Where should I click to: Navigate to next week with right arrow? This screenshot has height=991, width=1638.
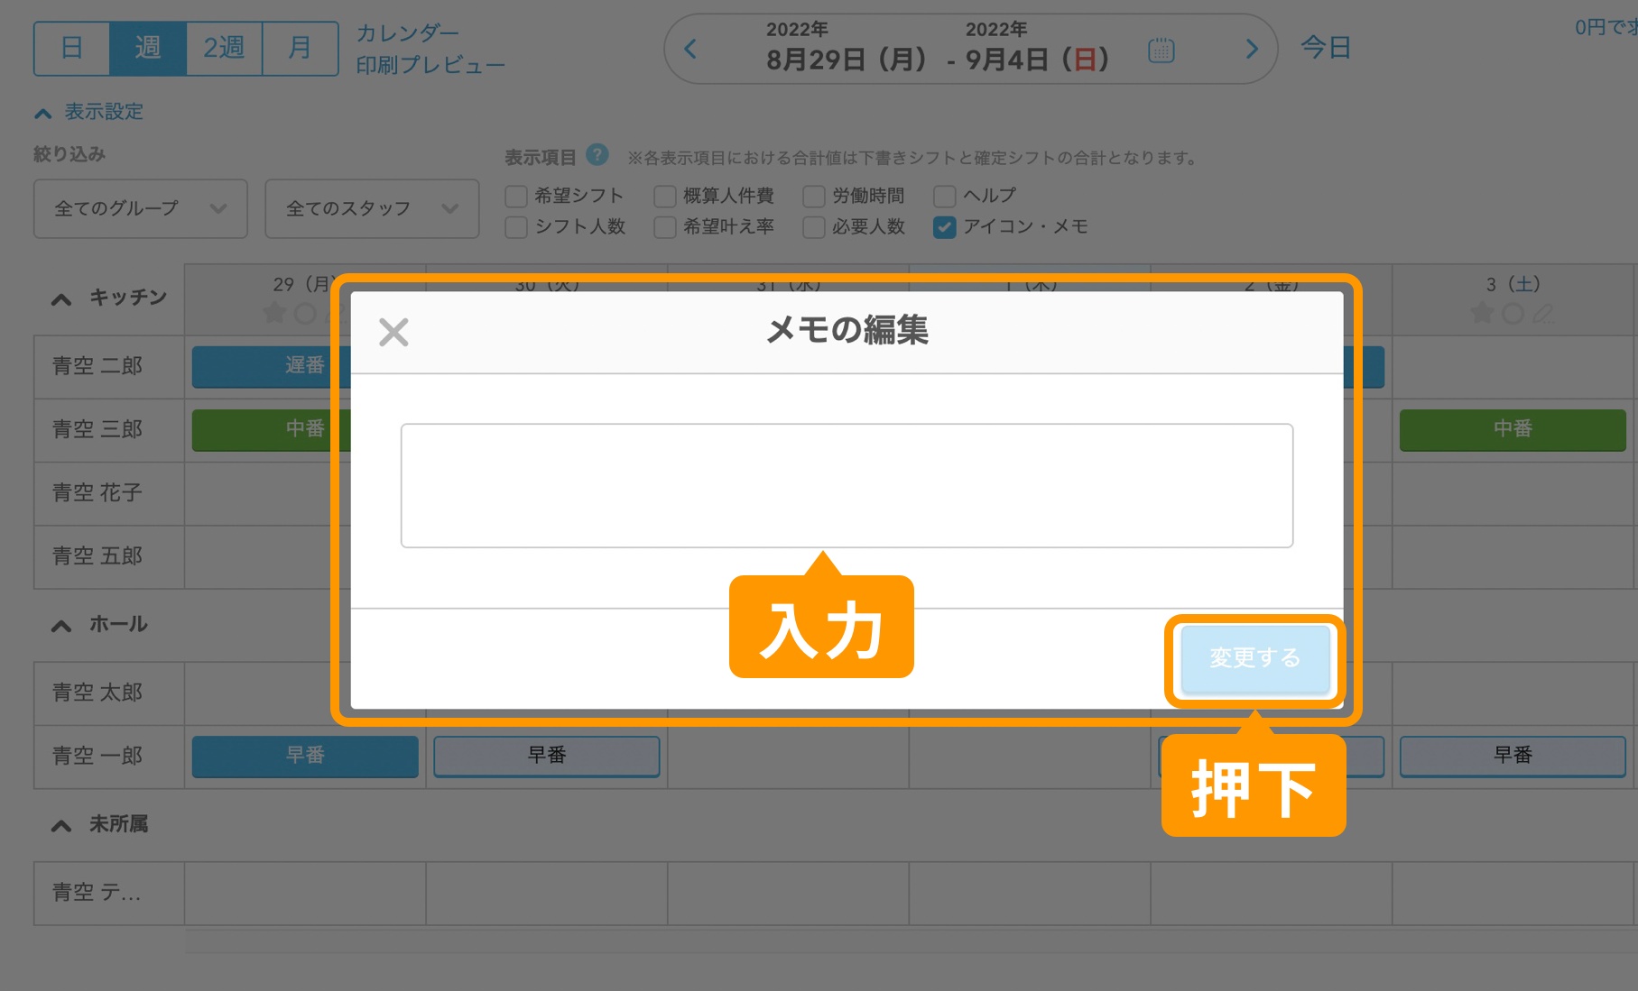tap(1251, 50)
